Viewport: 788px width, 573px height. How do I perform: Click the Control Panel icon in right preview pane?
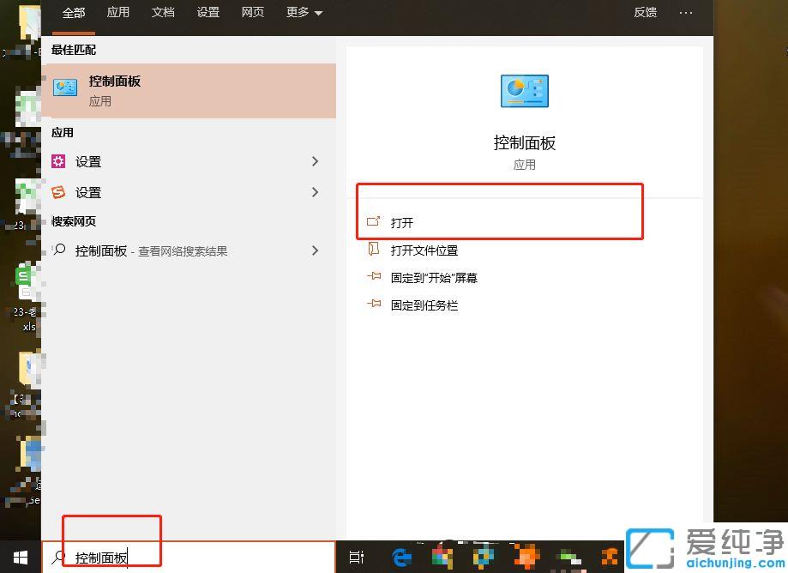[524, 91]
